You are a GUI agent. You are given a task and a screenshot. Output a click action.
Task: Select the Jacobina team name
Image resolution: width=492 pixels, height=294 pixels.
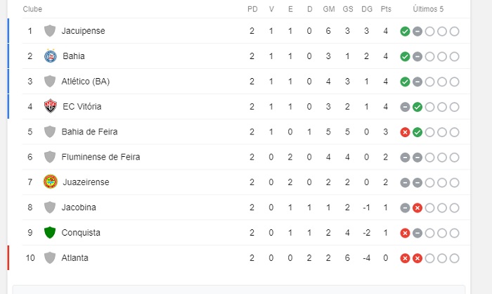point(79,207)
